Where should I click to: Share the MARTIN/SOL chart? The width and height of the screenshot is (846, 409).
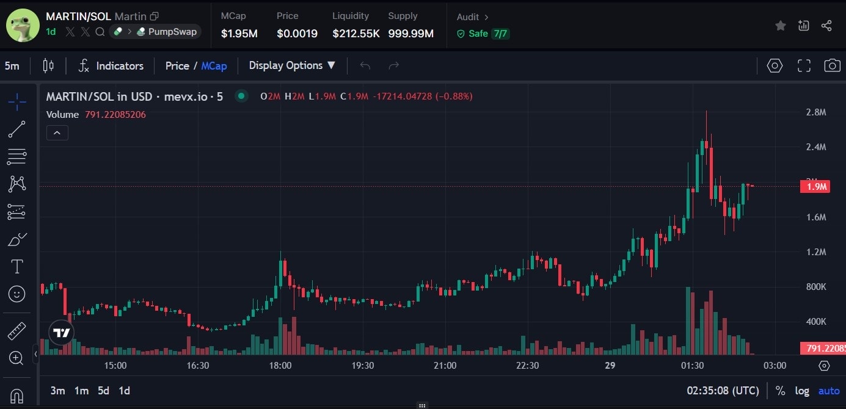pyautogui.click(x=826, y=25)
